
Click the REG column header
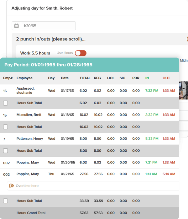point(97,78)
